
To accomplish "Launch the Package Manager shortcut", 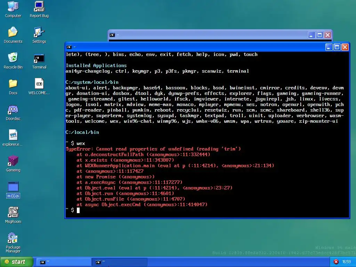I will [x=13, y=242].
